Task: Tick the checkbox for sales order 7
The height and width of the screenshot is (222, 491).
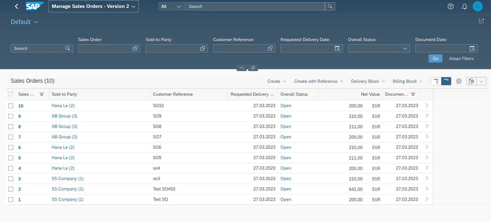Action: click(11, 137)
